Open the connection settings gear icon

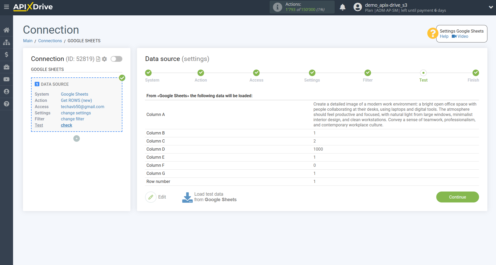(x=104, y=59)
